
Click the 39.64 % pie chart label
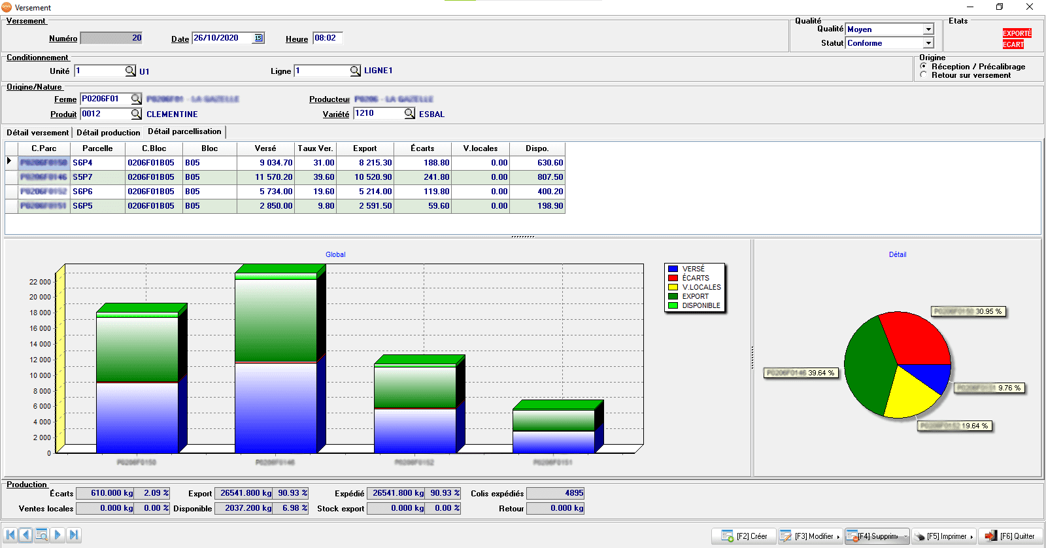pos(801,373)
